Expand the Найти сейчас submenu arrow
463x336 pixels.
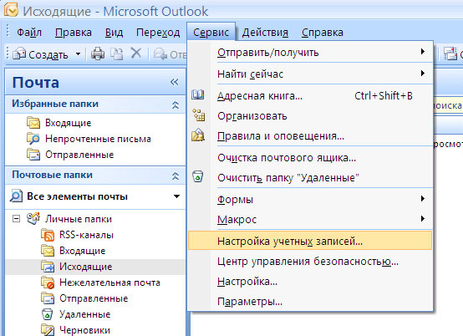[x=423, y=73]
